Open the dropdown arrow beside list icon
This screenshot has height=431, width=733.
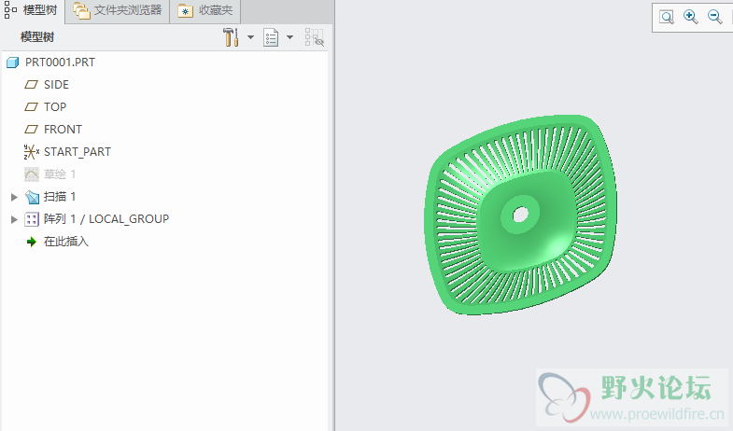(290, 37)
